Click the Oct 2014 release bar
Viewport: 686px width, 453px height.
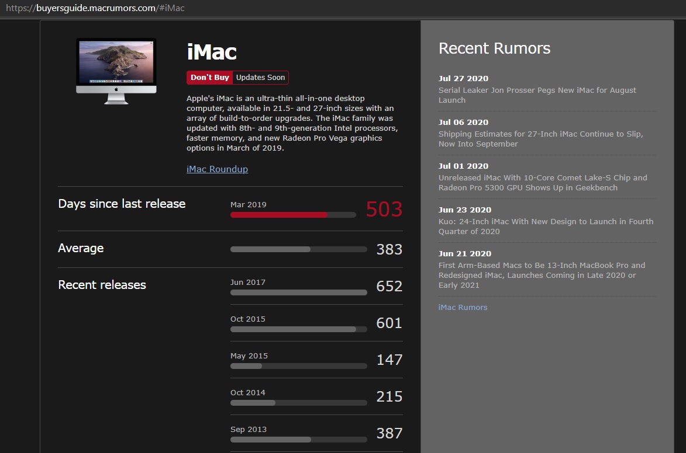[x=299, y=403]
